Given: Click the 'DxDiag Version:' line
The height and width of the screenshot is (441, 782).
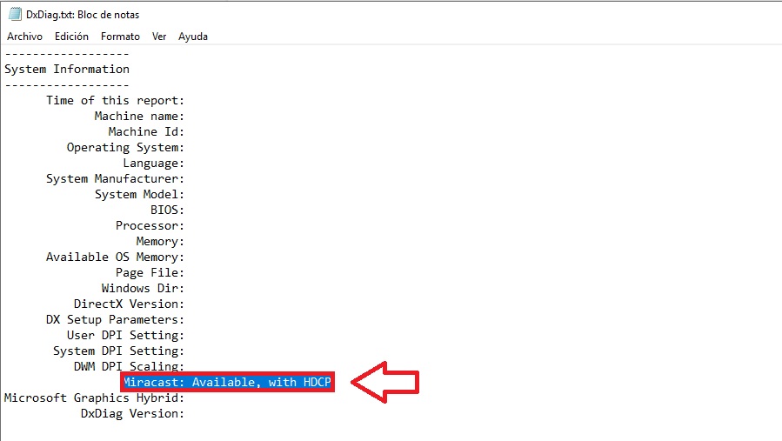Looking at the screenshot, I should [132, 413].
